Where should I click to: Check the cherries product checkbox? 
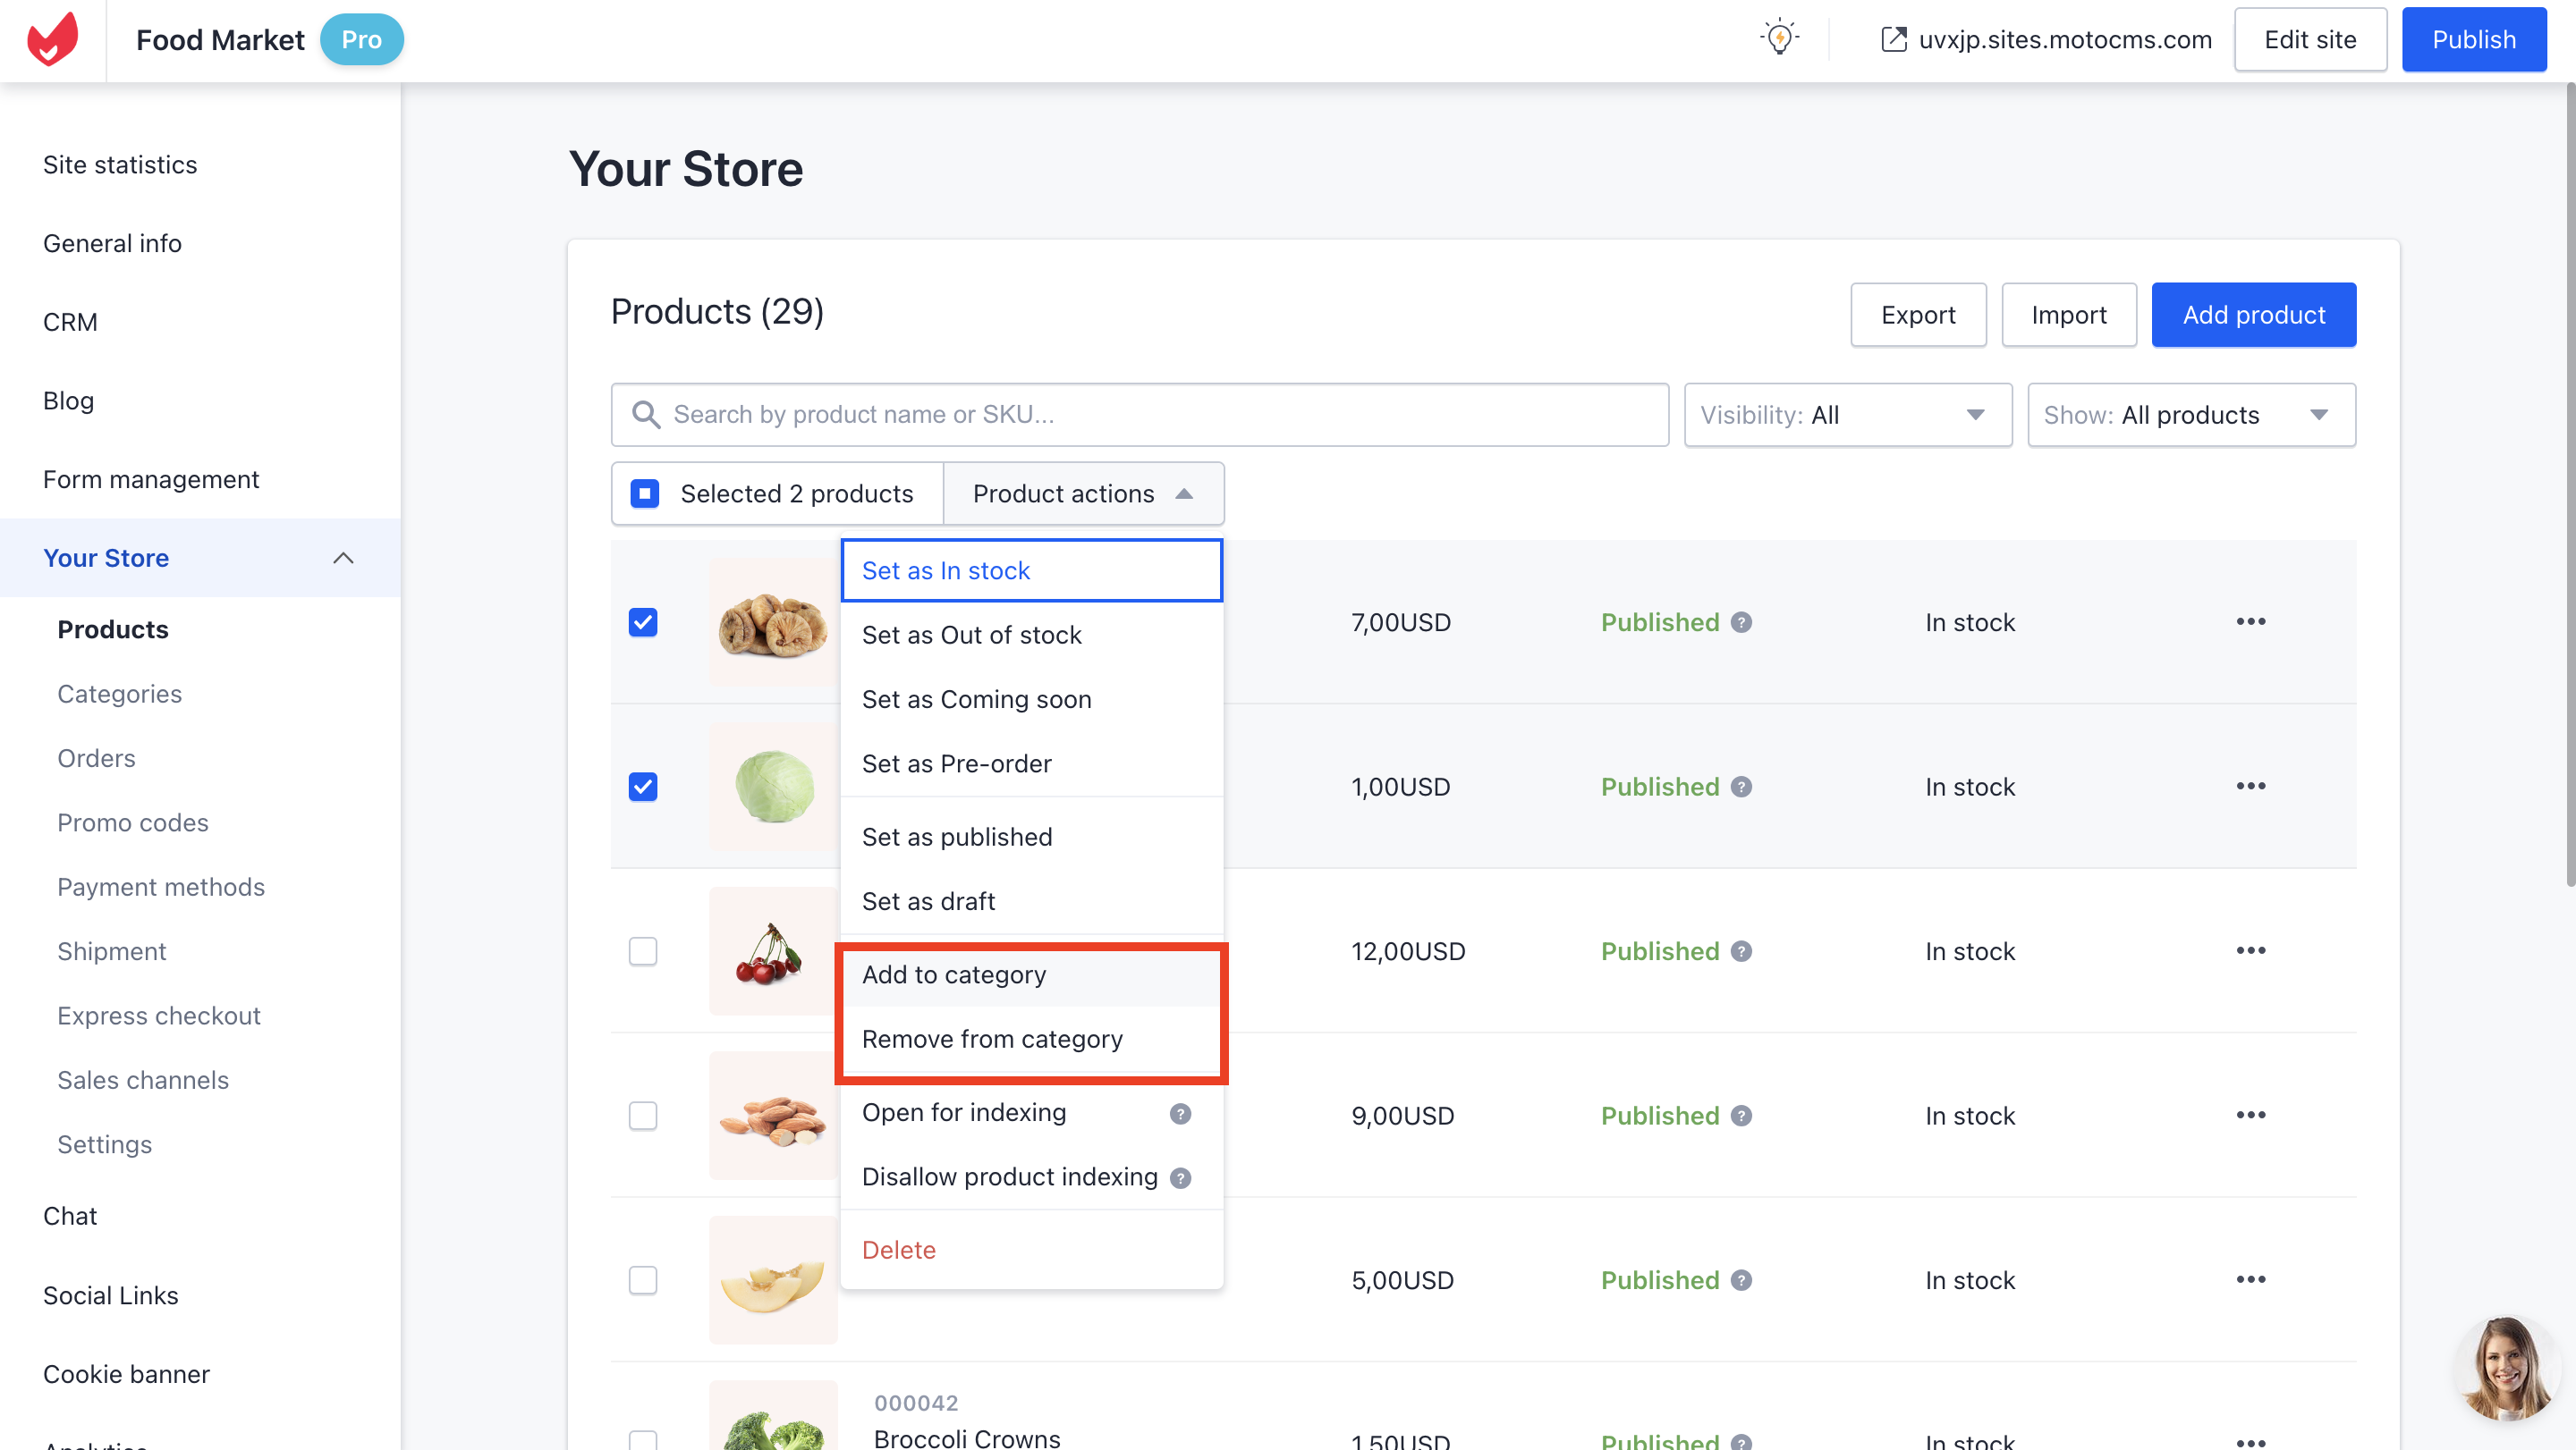[643, 951]
